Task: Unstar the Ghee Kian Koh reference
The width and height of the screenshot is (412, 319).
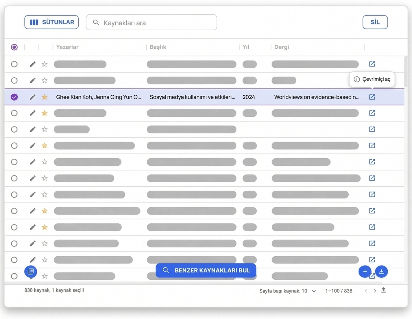Action: point(45,97)
